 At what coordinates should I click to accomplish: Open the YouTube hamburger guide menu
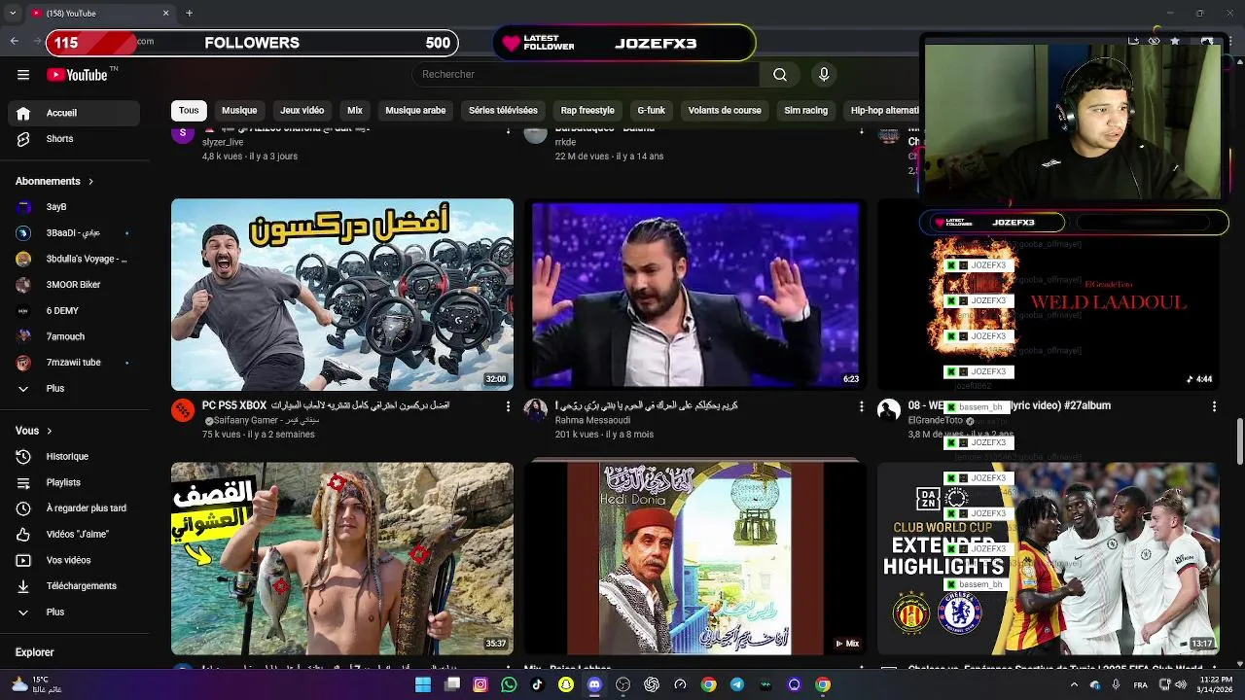[x=23, y=75]
